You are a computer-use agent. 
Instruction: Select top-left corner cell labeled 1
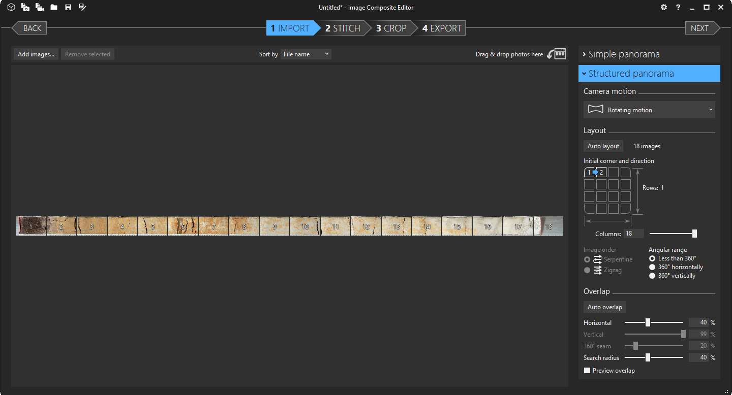[589, 172]
